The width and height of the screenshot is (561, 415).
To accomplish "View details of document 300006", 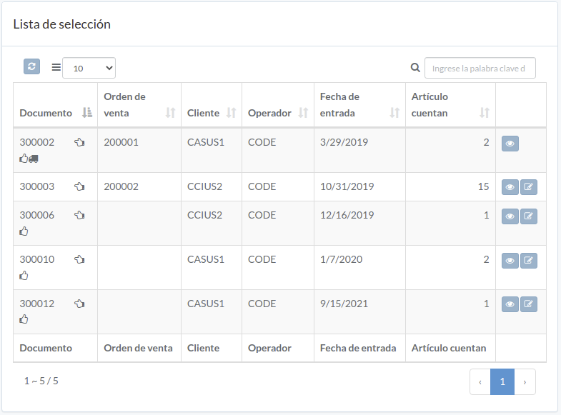I will pyautogui.click(x=510, y=216).
